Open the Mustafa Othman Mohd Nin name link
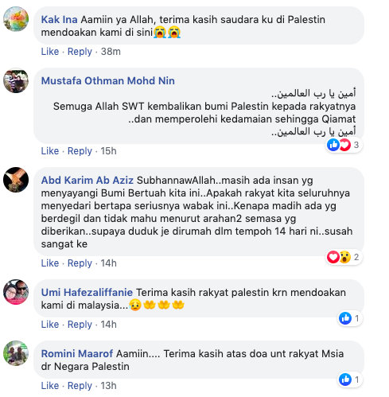The height and width of the screenshot is (397, 389). point(108,80)
